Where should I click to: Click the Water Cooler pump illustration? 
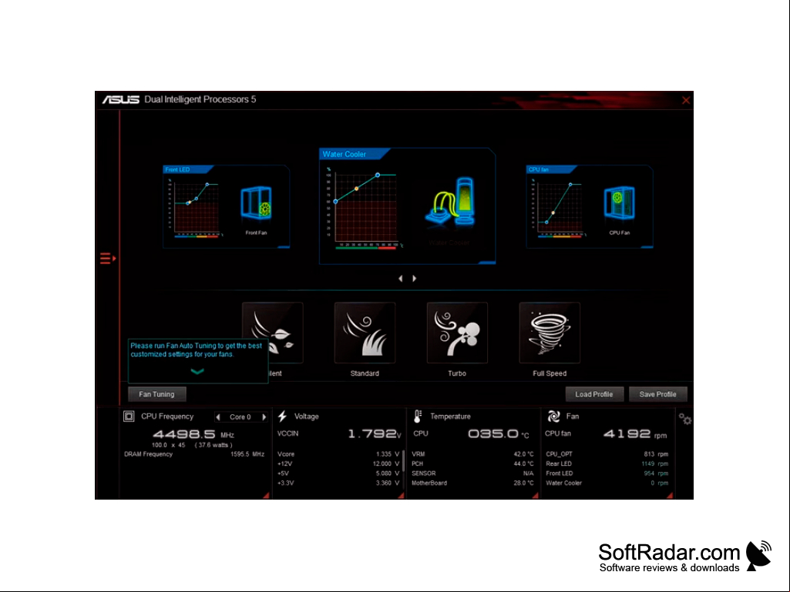pos(450,202)
